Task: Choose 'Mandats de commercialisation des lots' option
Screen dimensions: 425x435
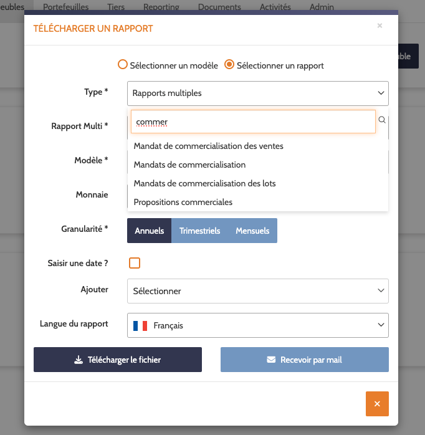Action: pyautogui.click(x=204, y=184)
